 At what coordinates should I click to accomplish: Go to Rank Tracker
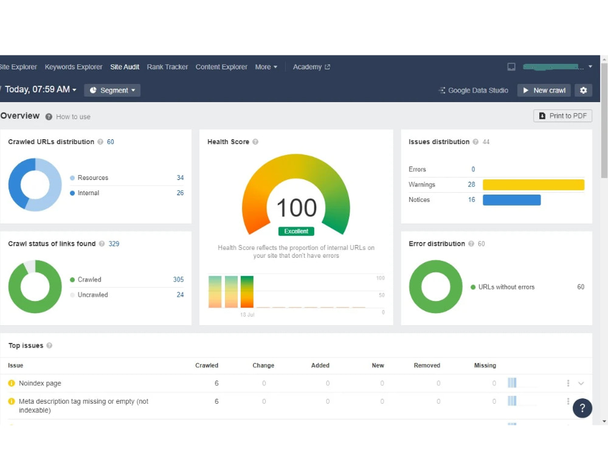(167, 67)
